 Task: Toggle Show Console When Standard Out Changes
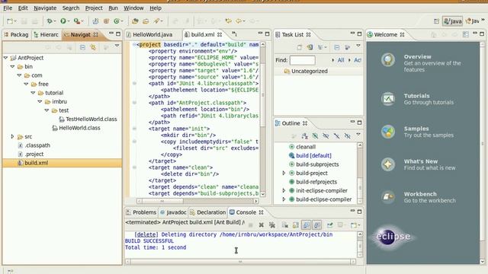click(307, 225)
